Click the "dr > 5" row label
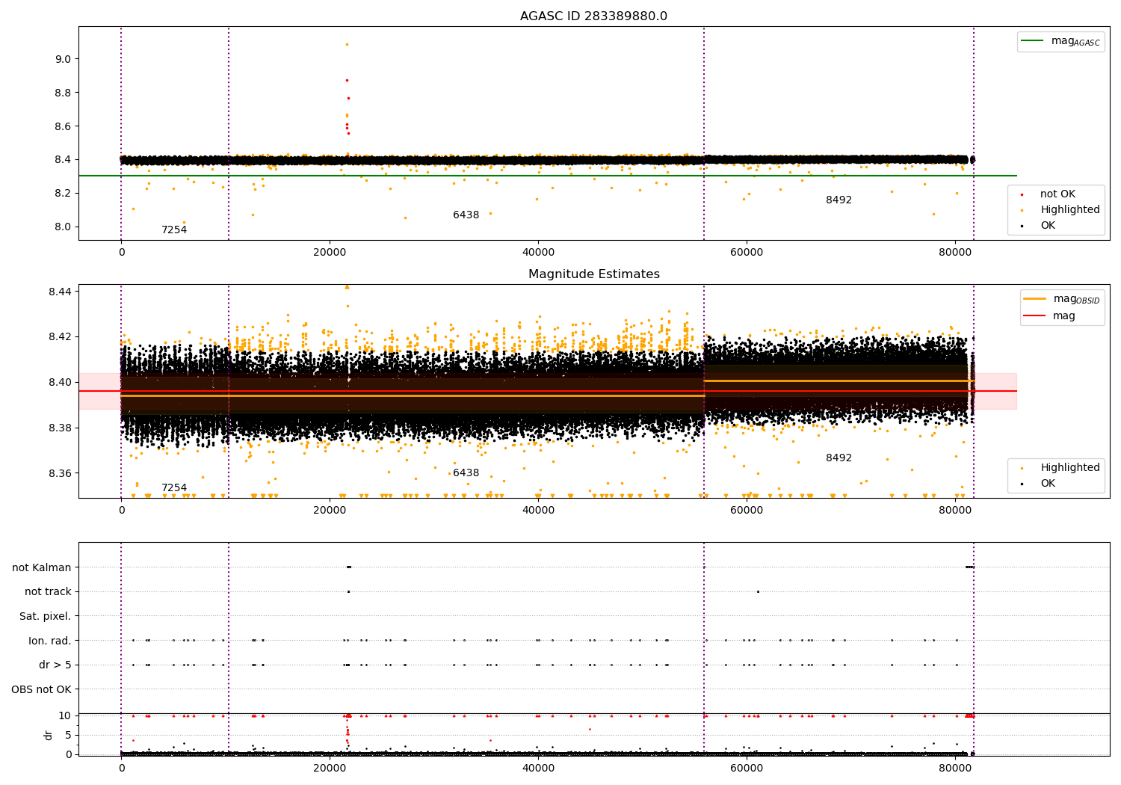 click(x=55, y=665)
